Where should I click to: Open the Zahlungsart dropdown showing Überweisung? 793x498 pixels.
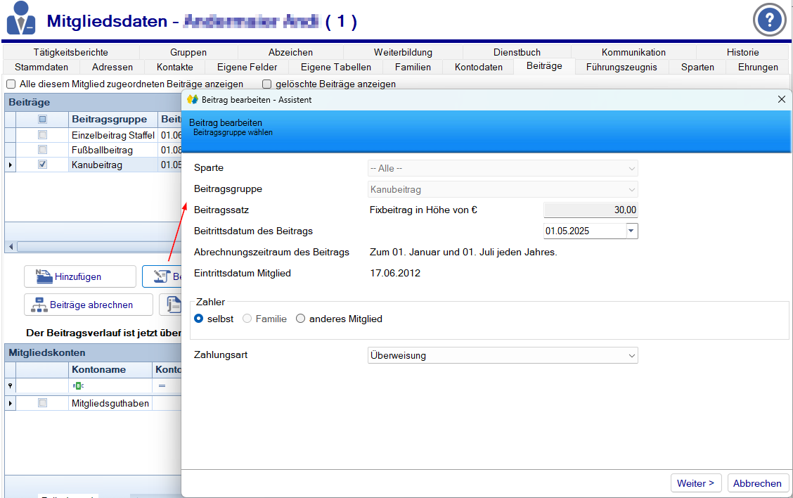(631, 355)
